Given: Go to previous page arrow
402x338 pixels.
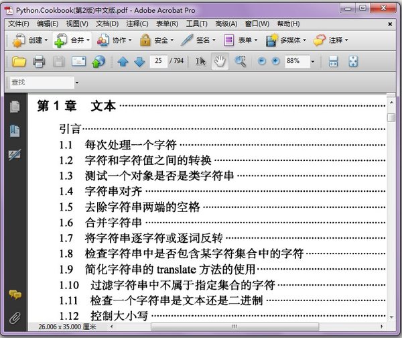Looking at the screenshot, I should tap(123, 62).
